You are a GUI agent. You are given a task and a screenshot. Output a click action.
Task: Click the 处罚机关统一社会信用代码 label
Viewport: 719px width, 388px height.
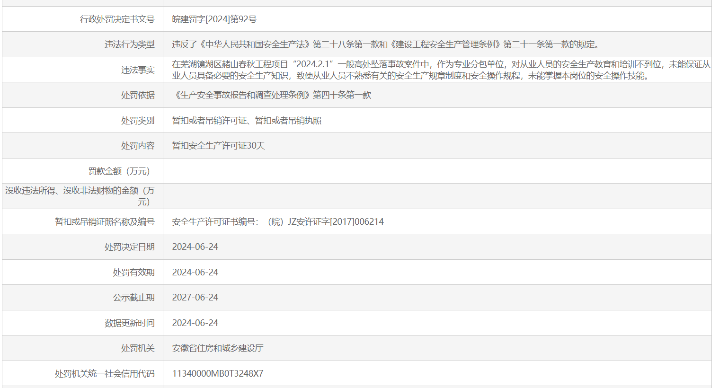pos(105,374)
